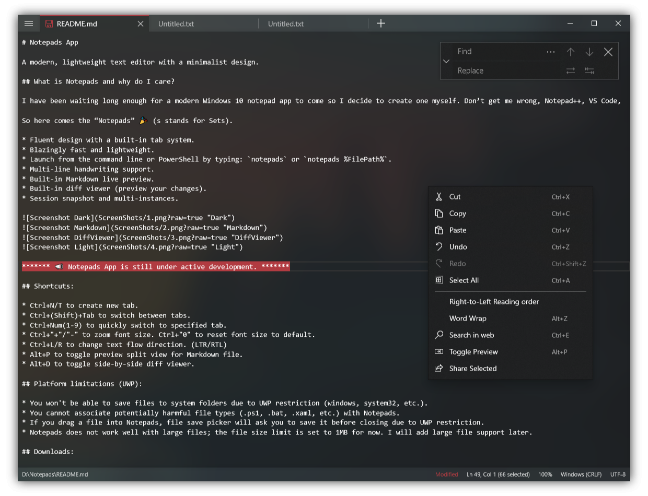
Task: Open the hamburger main menu
Action: pyautogui.click(x=29, y=23)
